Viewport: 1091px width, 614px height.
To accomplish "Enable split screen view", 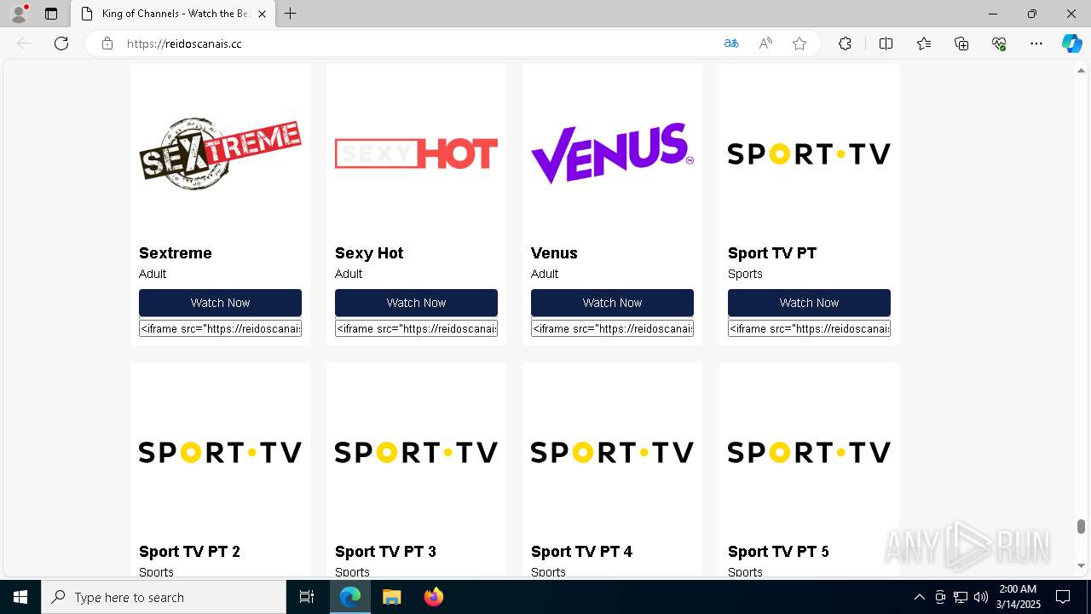I will (x=886, y=43).
